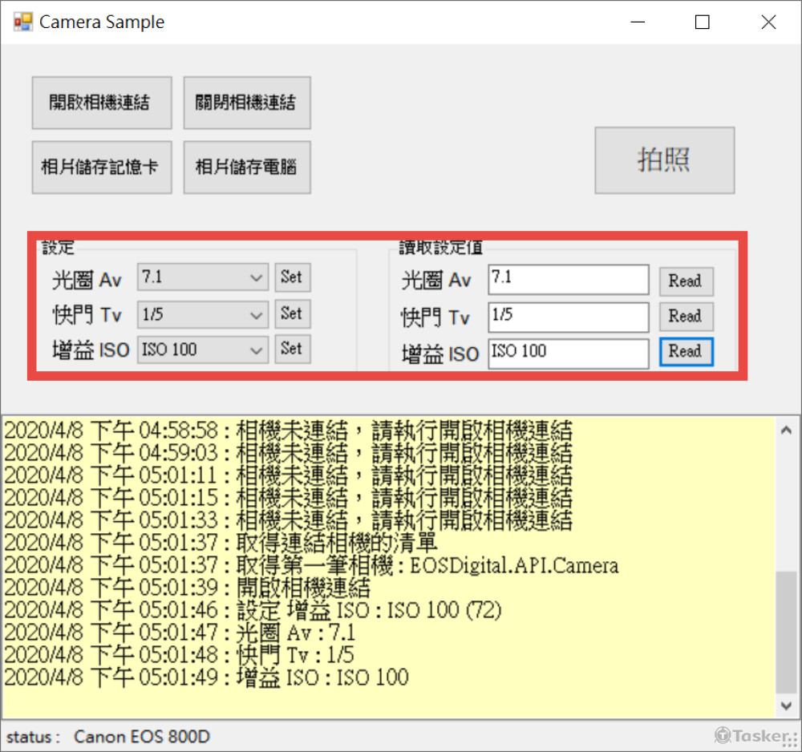Click Set button for 增益 ISO

coord(293,350)
